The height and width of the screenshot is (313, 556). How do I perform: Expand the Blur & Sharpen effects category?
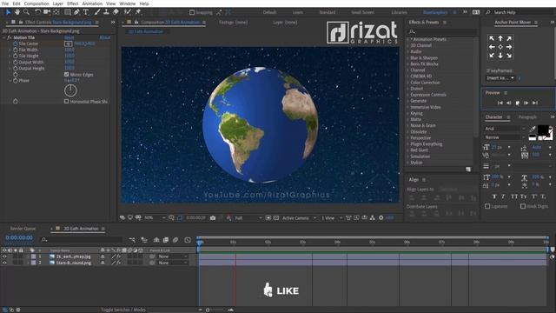[x=407, y=58]
